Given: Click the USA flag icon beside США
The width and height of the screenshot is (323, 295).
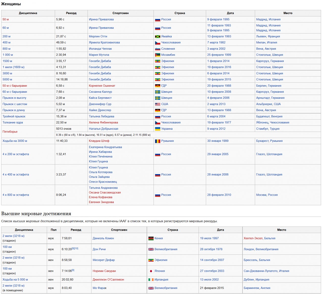Looking at the screenshot, I should (x=157, y=104).
